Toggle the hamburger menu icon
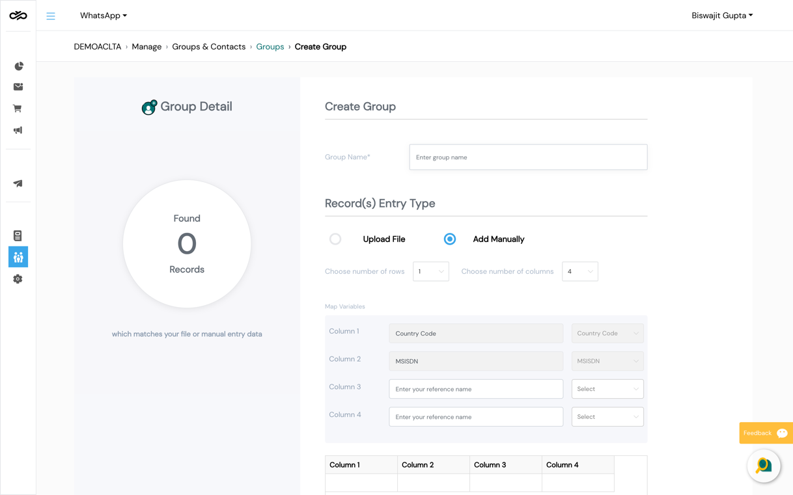793x495 pixels. pyautogui.click(x=51, y=16)
